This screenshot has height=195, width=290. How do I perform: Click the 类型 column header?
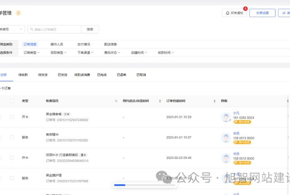pyautogui.click(x=25, y=101)
